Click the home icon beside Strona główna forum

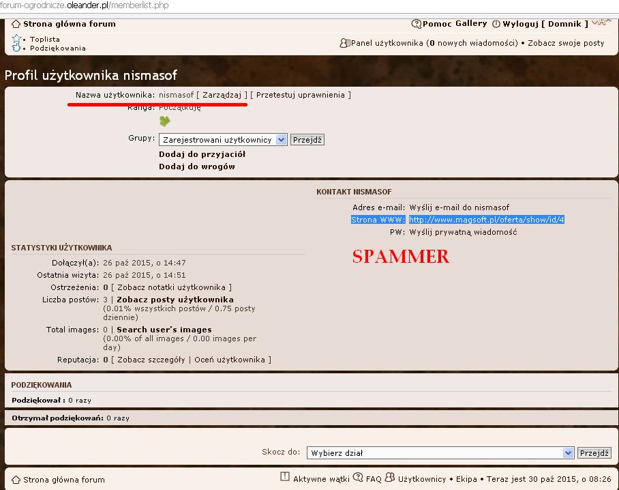click(x=16, y=24)
